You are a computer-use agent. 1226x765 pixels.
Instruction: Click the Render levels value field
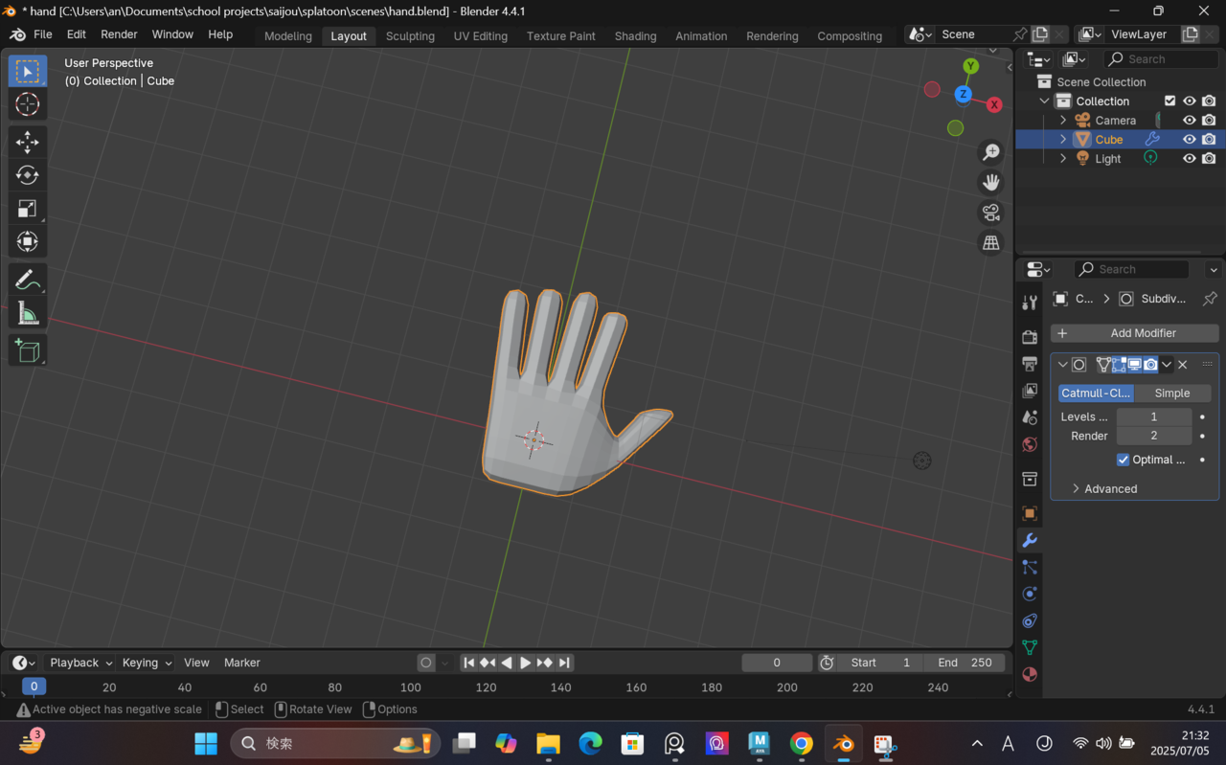pyautogui.click(x=1154, y=436)
